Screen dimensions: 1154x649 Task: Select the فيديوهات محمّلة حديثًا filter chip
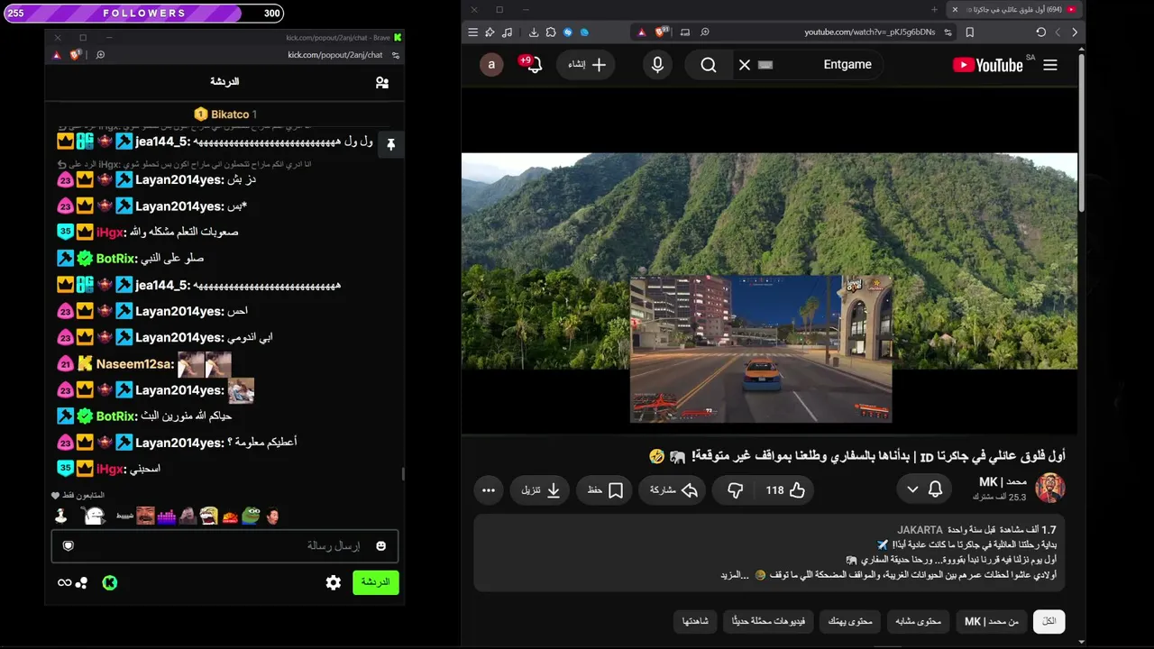(768, 622)
